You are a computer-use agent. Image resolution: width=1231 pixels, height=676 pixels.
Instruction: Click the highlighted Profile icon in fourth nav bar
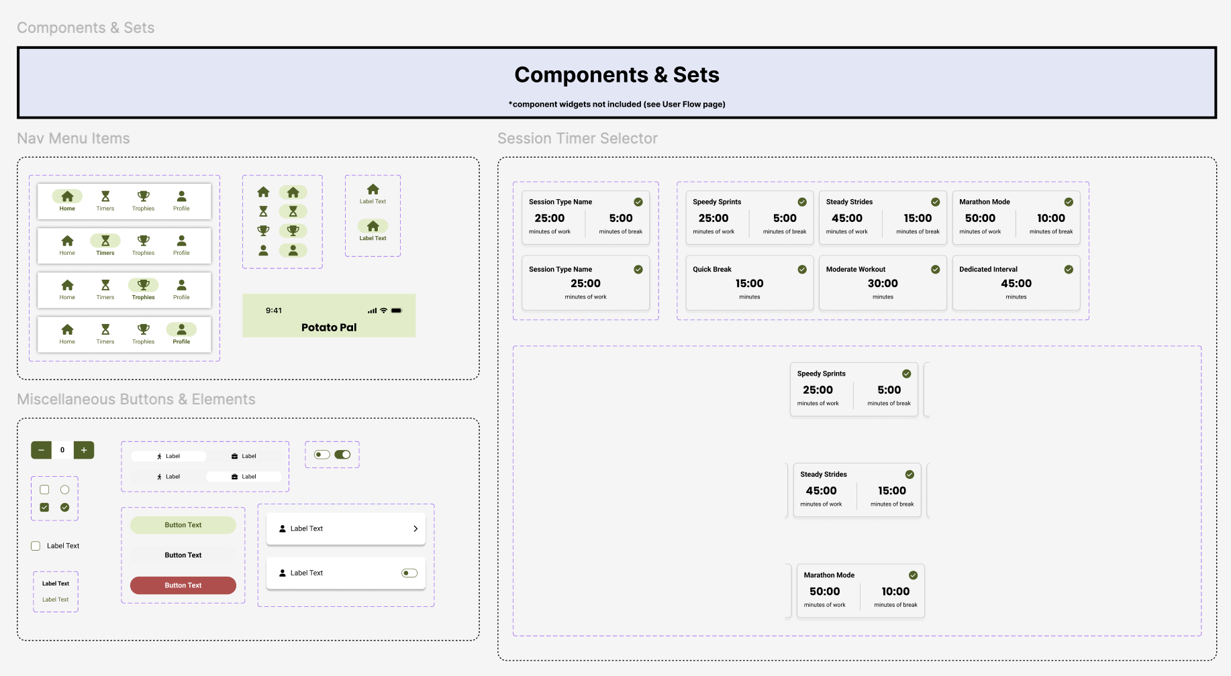click(181, 329)
